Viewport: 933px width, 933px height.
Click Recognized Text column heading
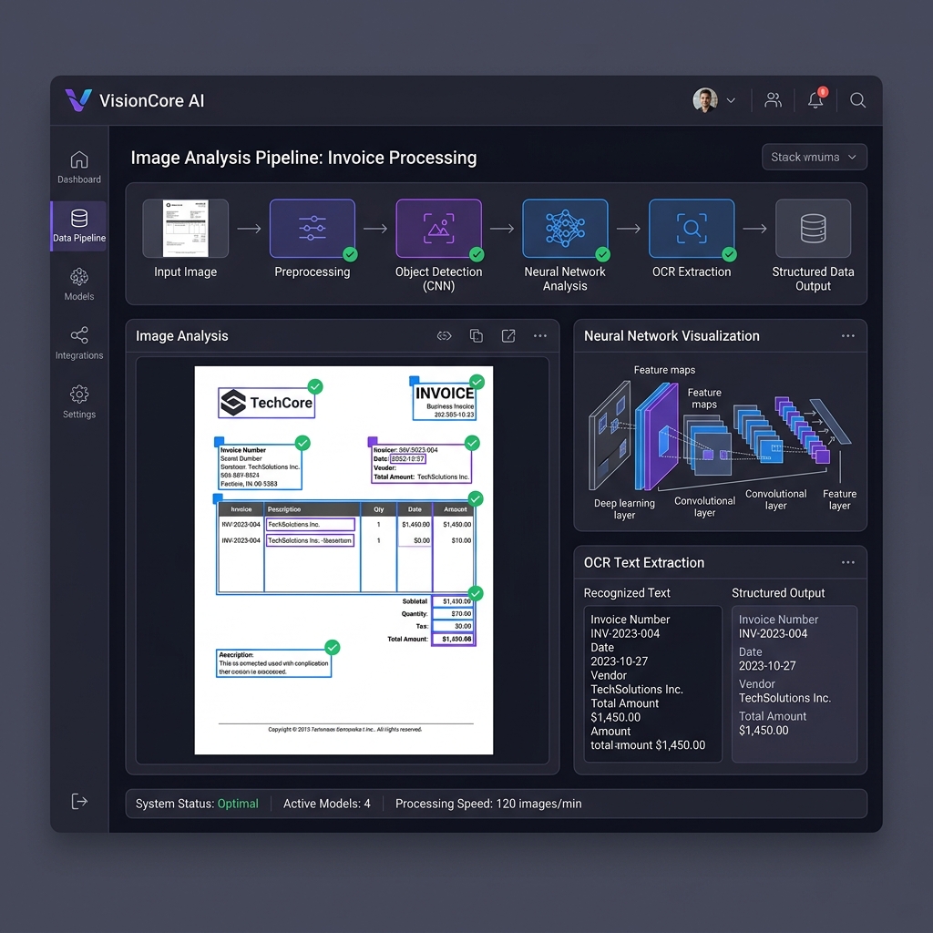pyautogui.click(x=627, y=593)
